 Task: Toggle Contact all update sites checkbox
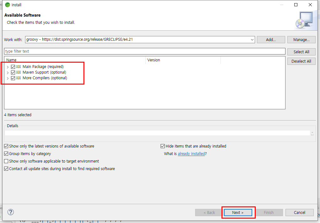(x=6, y=169)
